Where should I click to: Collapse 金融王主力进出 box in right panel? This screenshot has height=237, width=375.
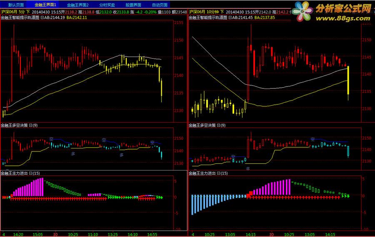click(219, 173)
